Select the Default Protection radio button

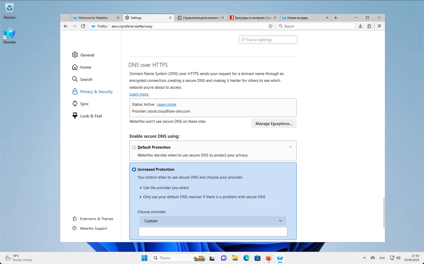tap(134, 147)
